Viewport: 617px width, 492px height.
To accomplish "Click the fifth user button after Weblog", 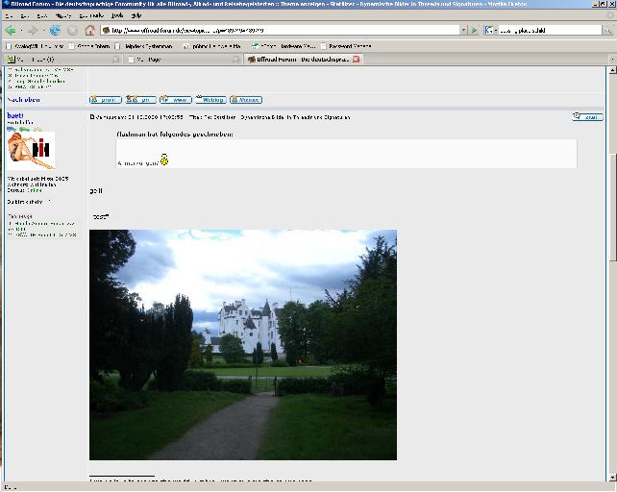I will (246, 100).
